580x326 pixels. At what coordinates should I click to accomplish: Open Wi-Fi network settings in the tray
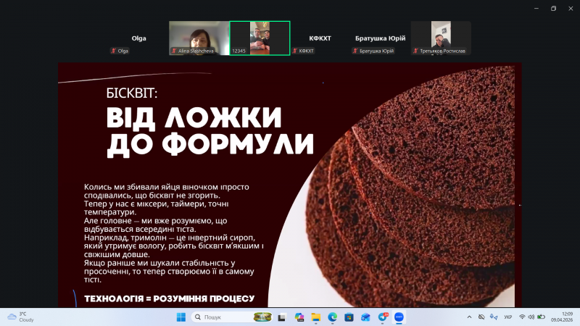(x=521, y=317)
